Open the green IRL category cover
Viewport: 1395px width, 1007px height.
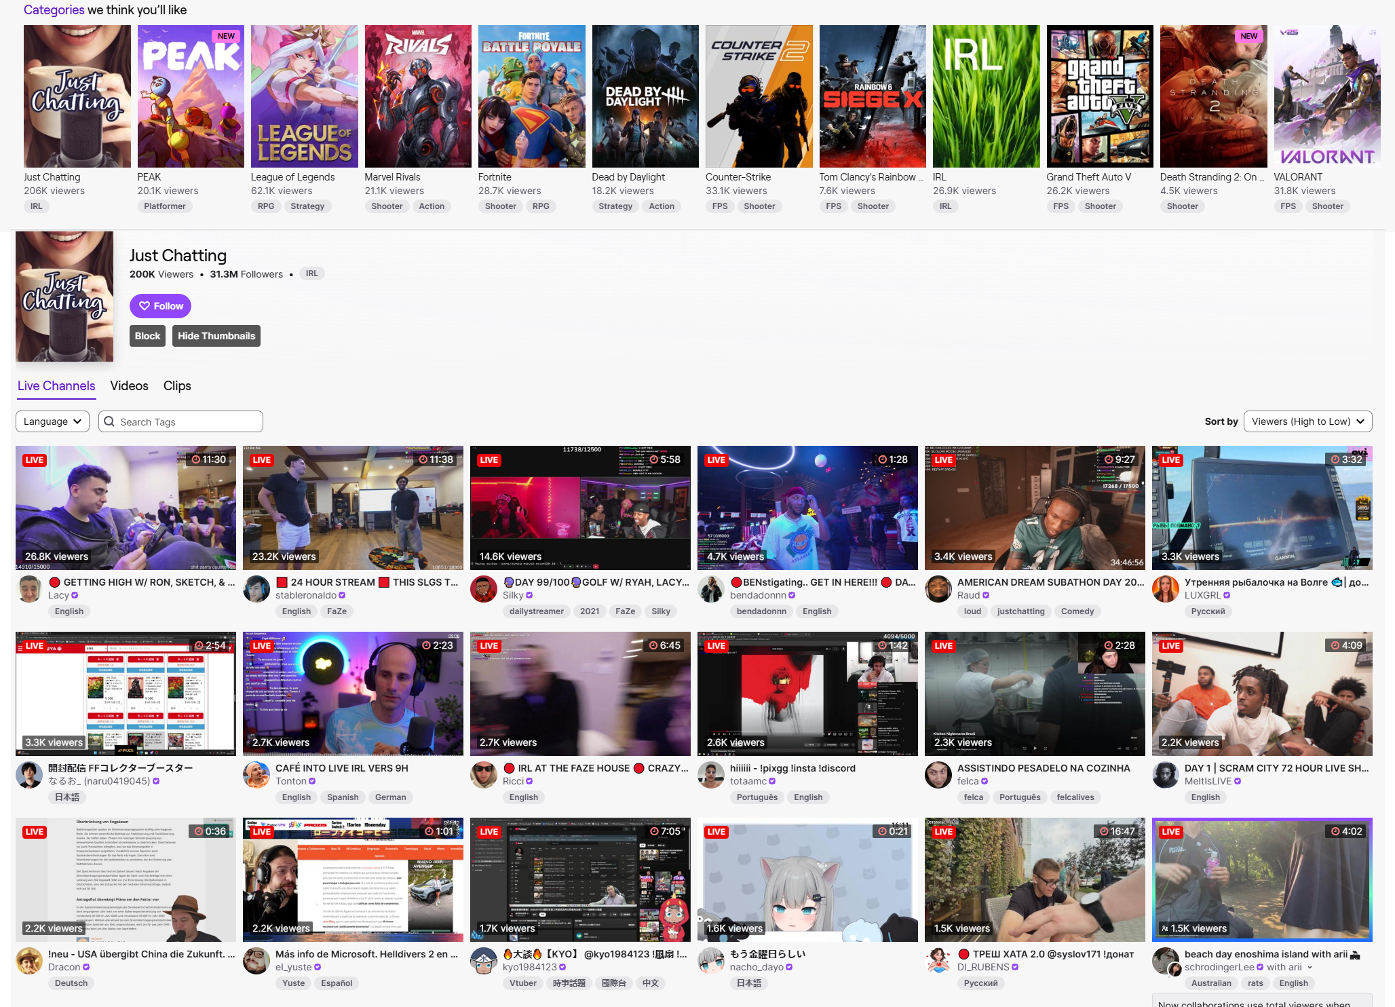[986, 96]
